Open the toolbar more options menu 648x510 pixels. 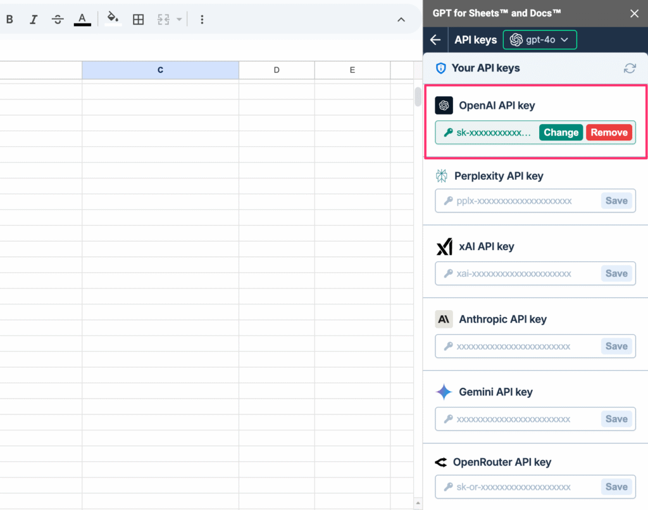202,20
